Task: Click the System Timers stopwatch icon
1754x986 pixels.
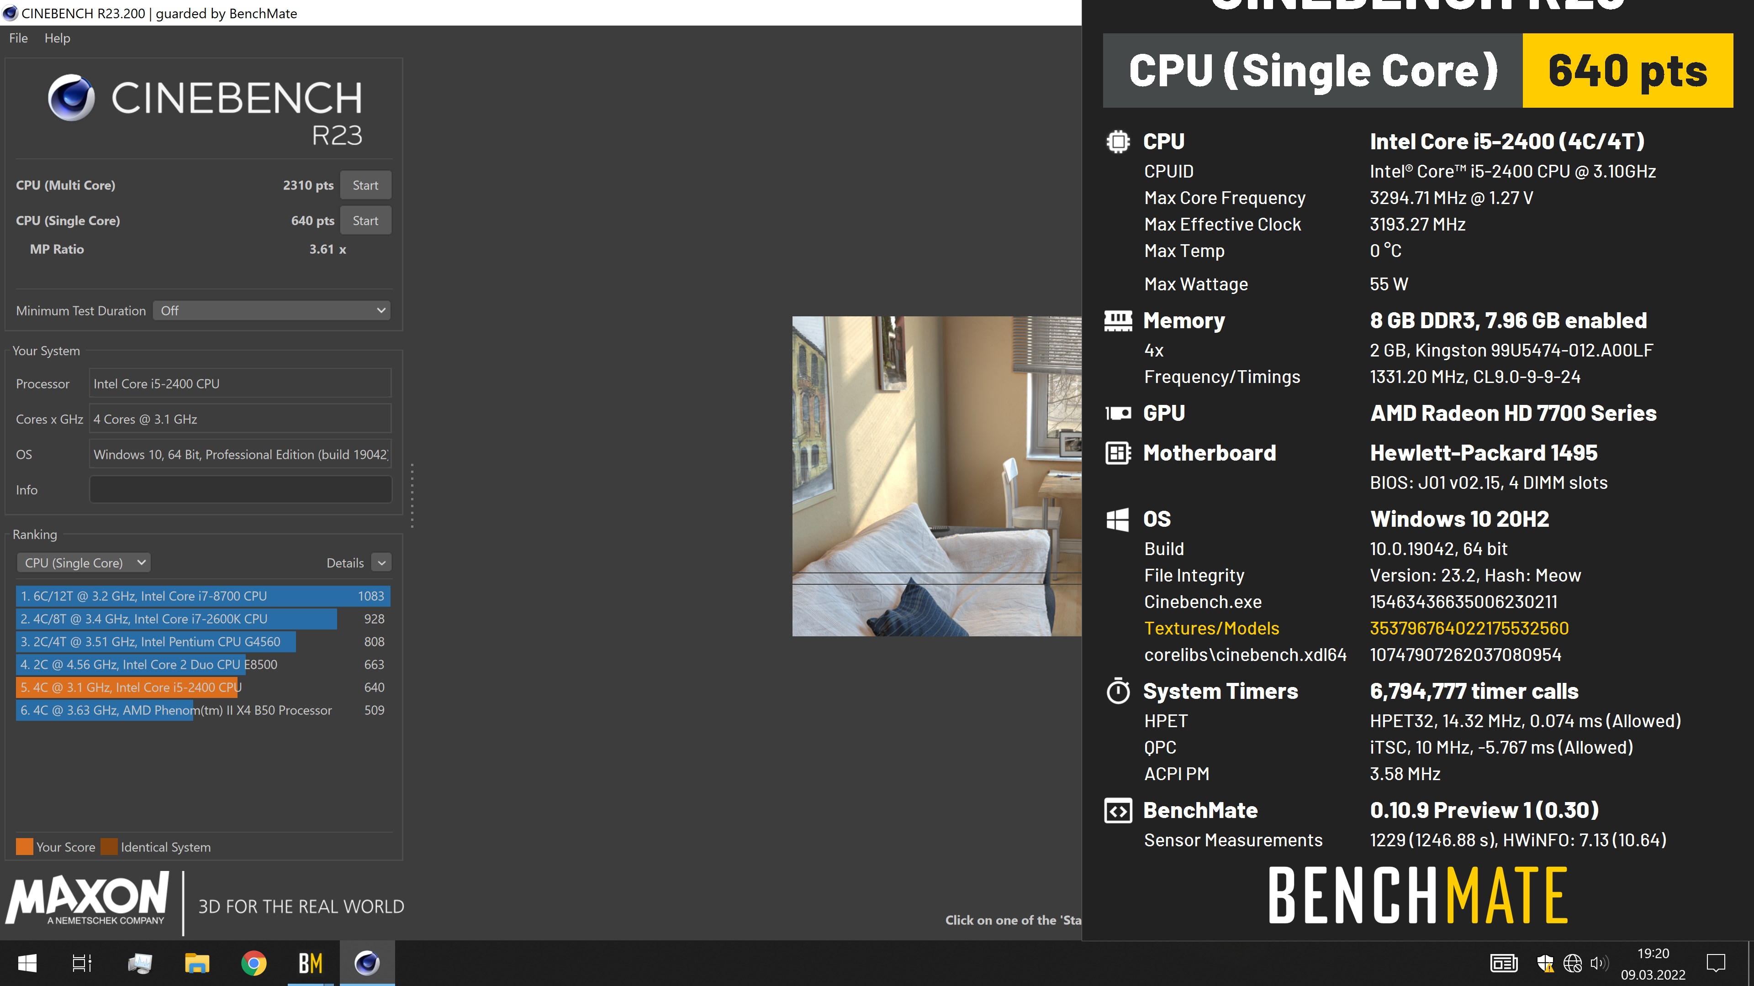Action: 1118,691
